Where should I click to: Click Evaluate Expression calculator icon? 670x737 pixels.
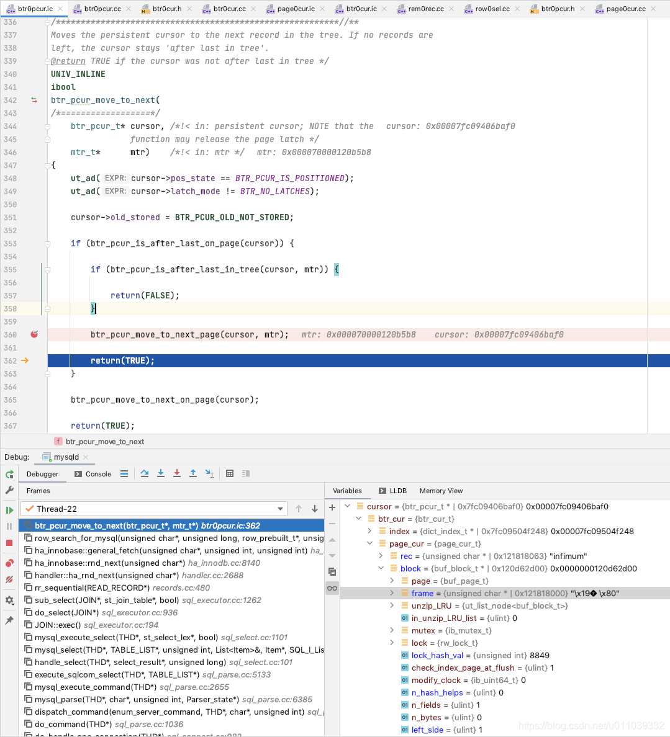coord(230,474)
